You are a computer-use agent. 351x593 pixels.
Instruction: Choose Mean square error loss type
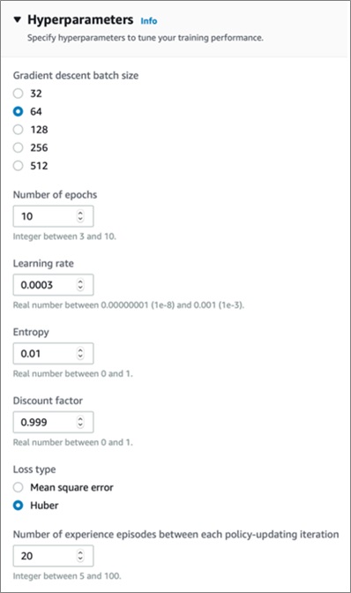[19, 487]
